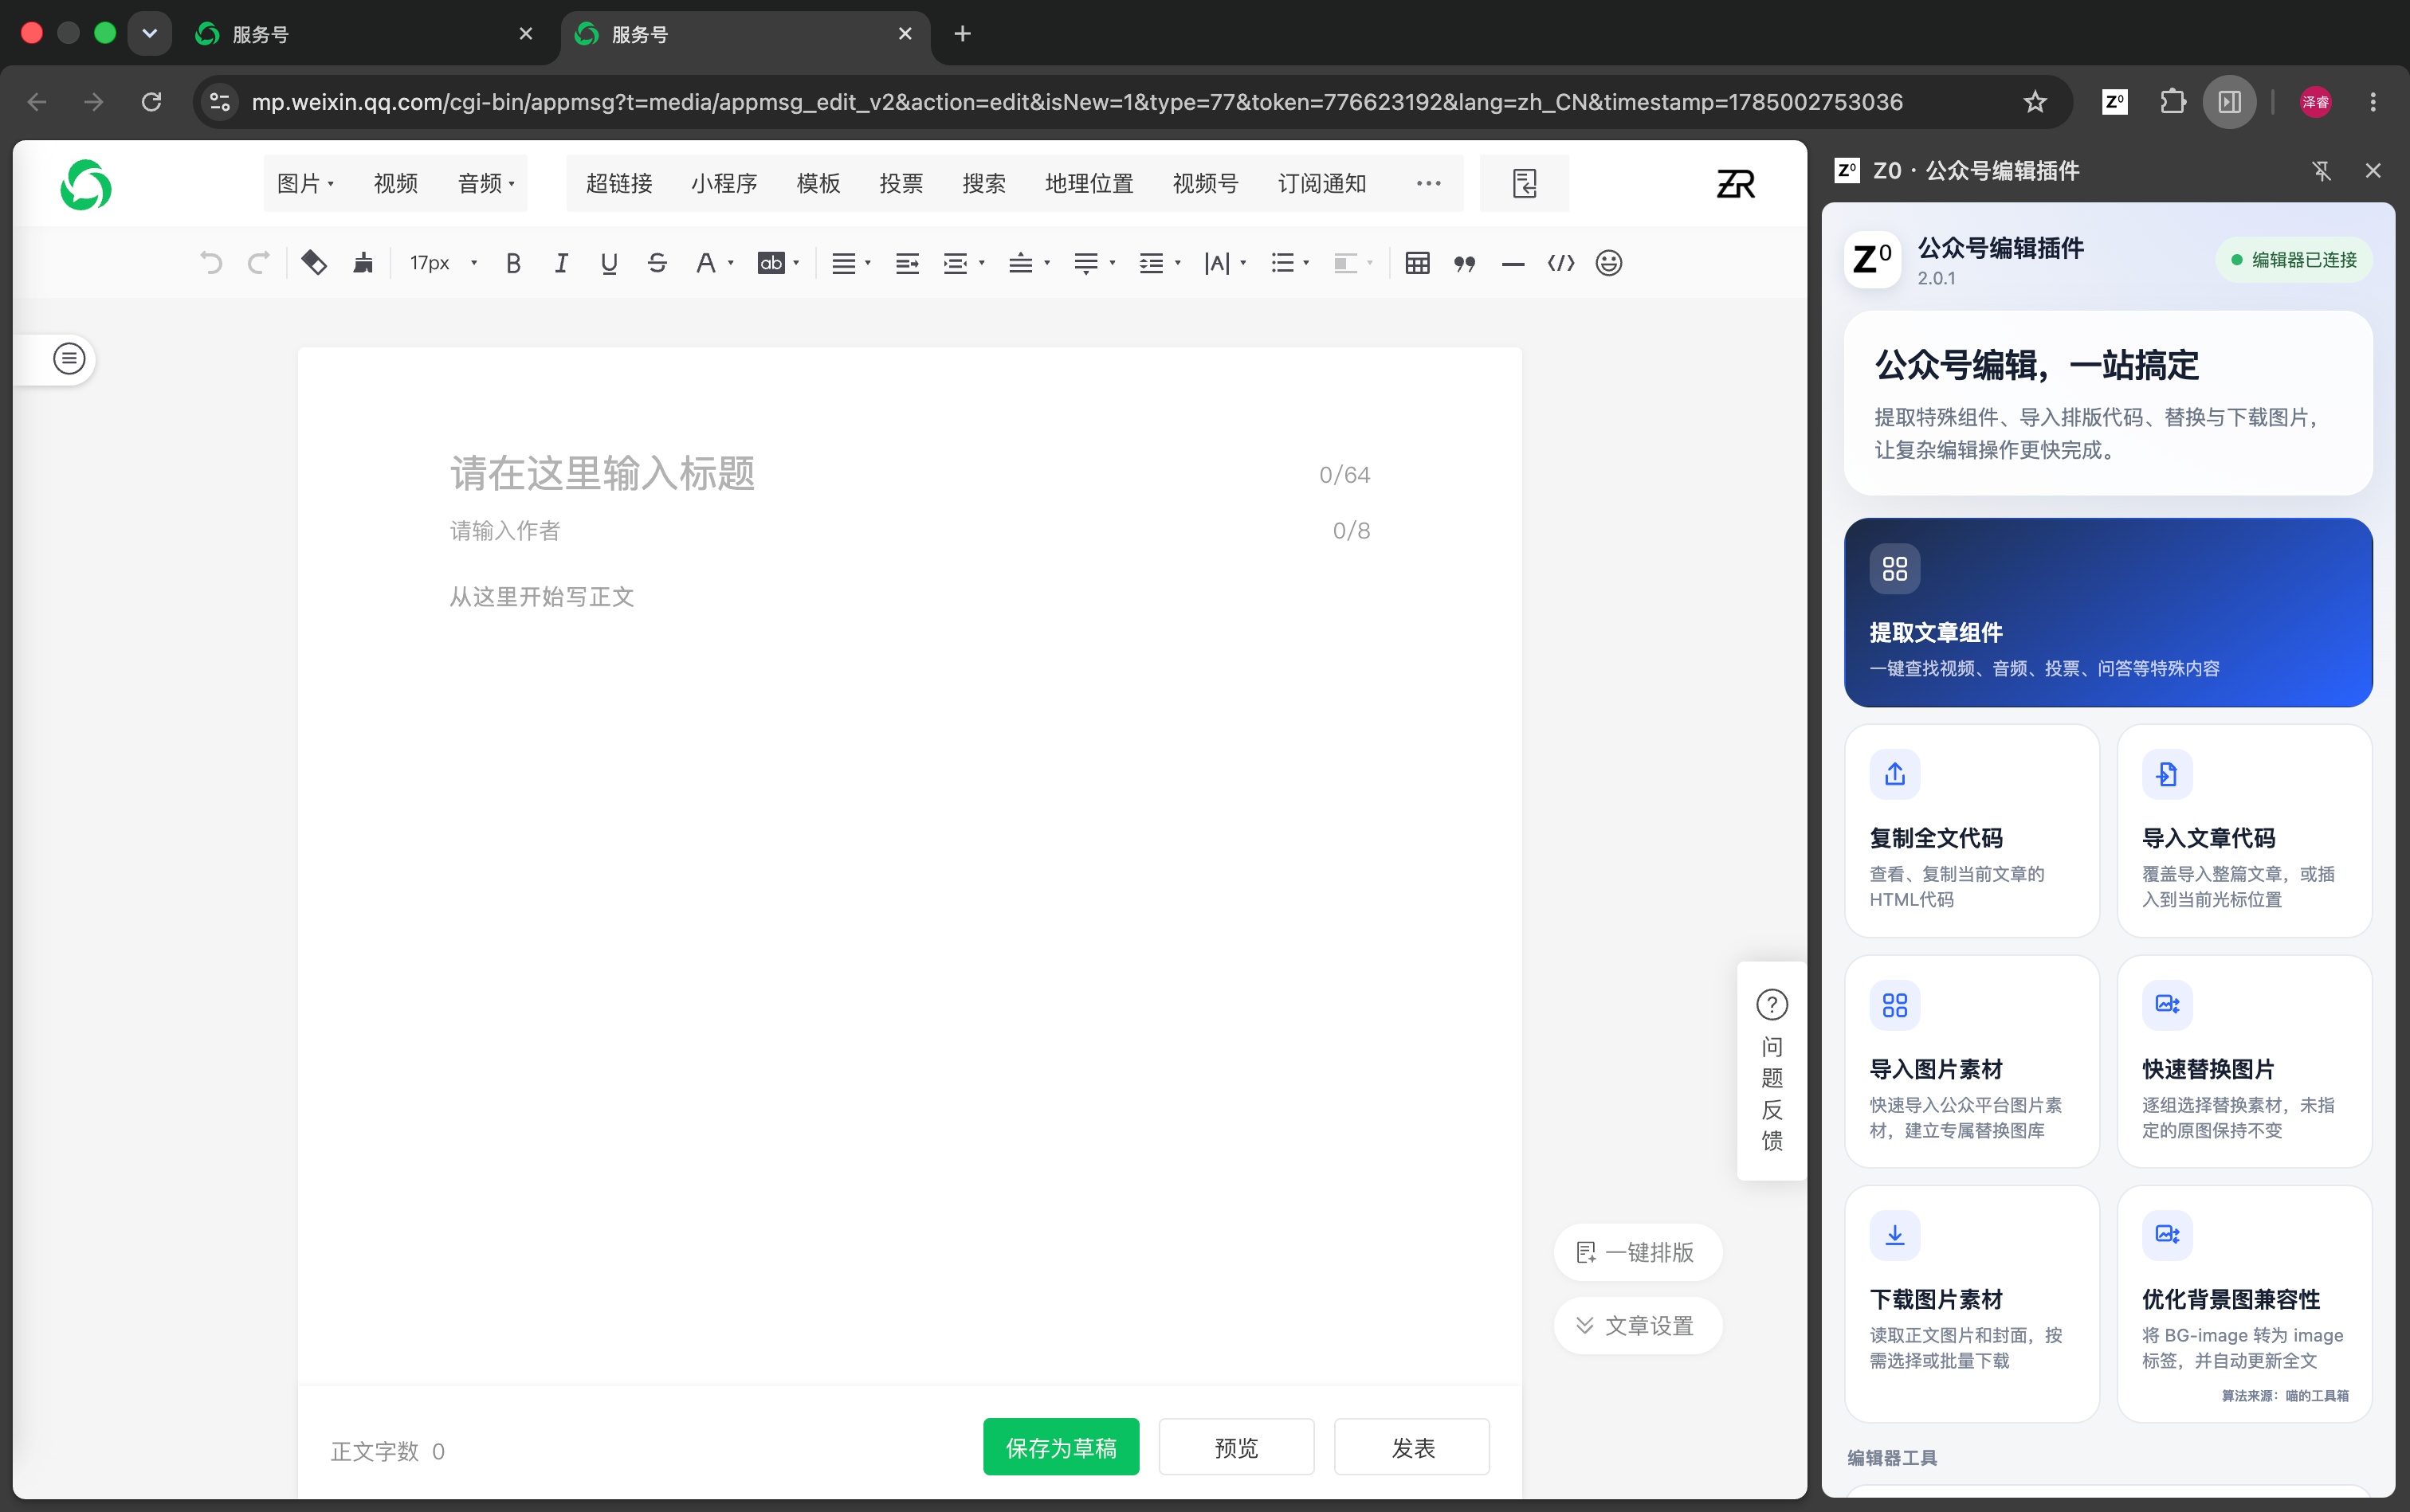Insert a blockquote using the quote icon
The height and width of the screenshot is (1512, 2410).
pos(1465,263)
